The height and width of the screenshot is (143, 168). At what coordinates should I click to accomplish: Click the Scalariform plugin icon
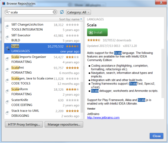coord(7,91)
